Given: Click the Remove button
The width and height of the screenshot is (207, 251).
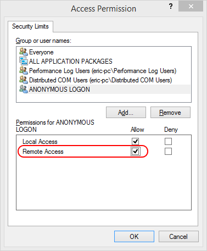Looking at the screenshot, I should 170,113.
